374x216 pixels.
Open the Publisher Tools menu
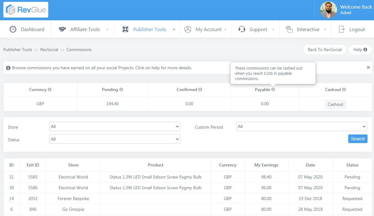149,30
